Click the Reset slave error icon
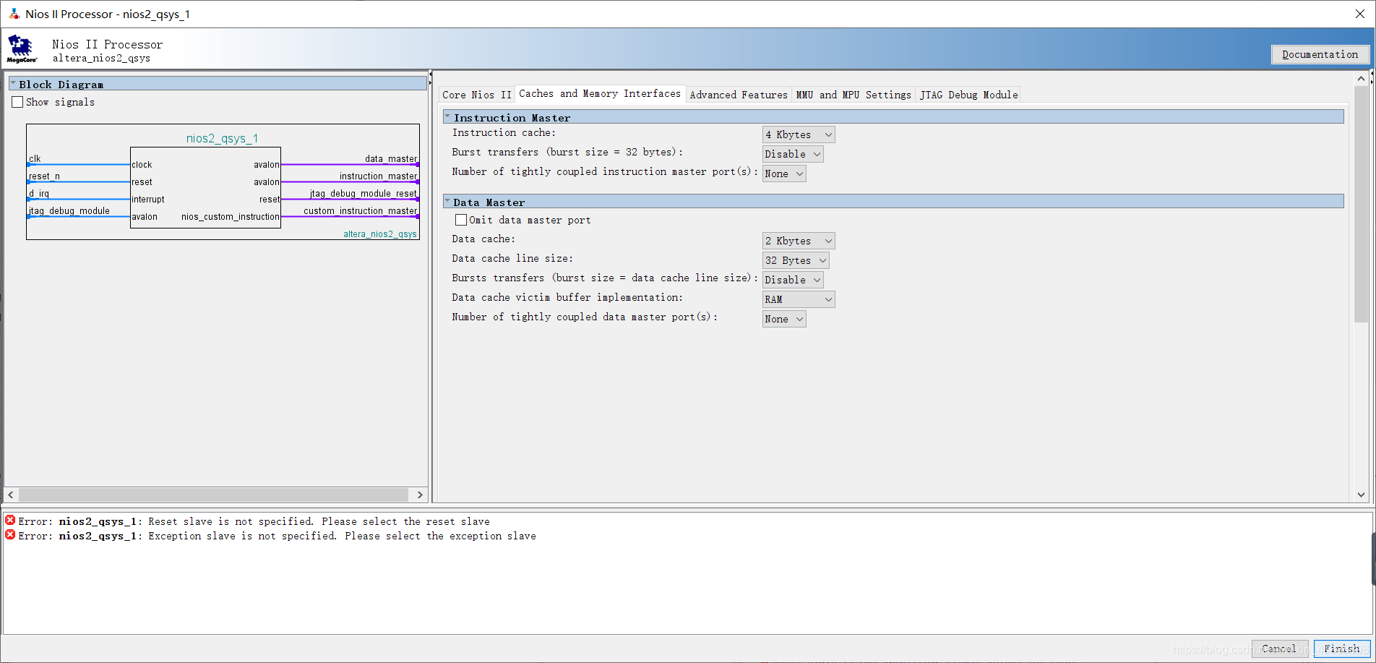The image size is (1376, 663). [x=10, y=521]
